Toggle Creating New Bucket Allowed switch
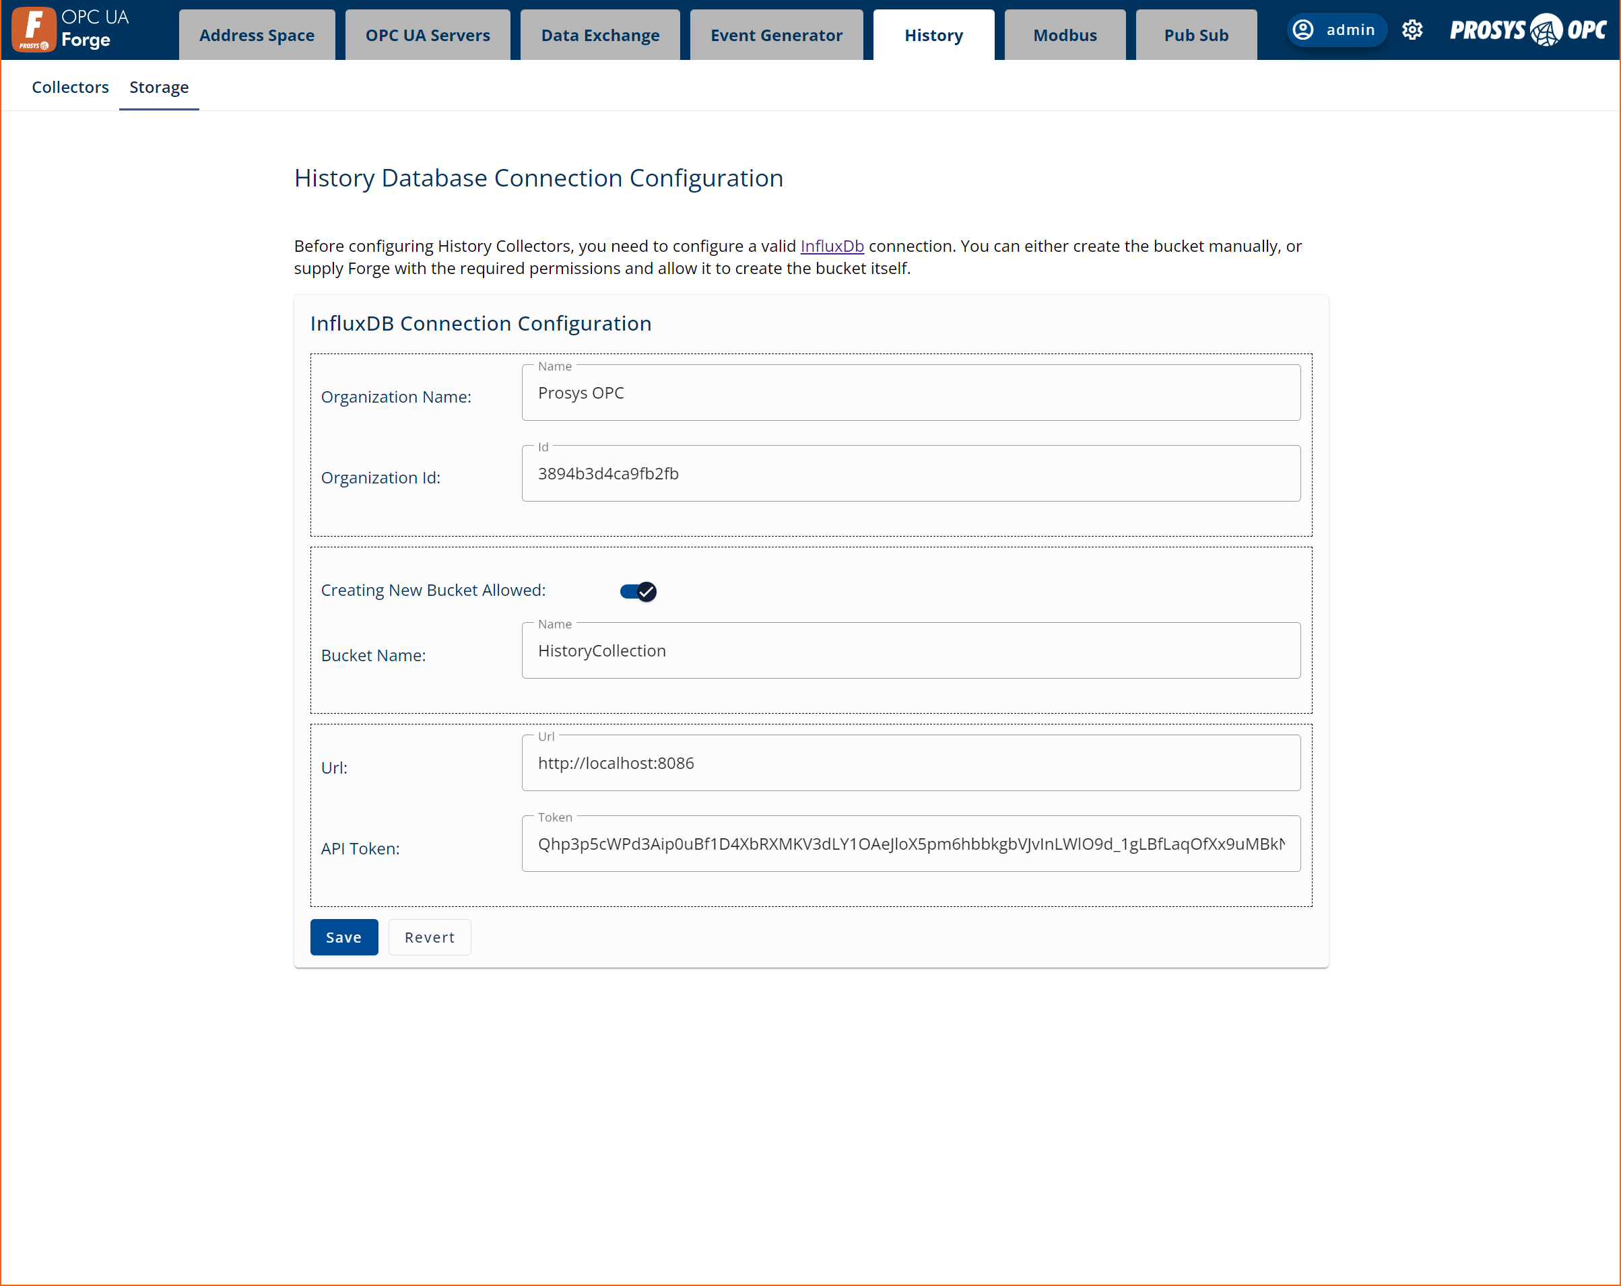The image size is (1621, 1286). (x=638, y=592)
